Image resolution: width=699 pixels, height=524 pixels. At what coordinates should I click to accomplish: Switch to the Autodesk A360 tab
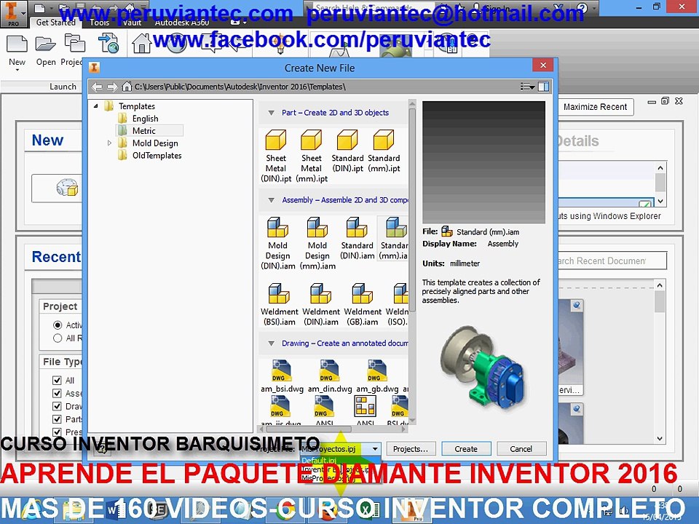coord(182,23)
